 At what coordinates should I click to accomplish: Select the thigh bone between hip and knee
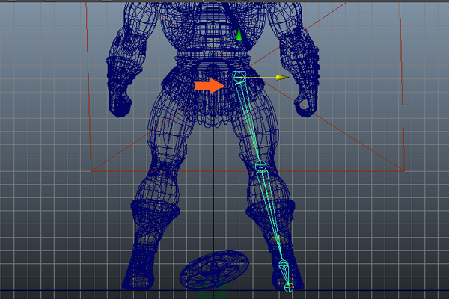(x=250, y=122)
